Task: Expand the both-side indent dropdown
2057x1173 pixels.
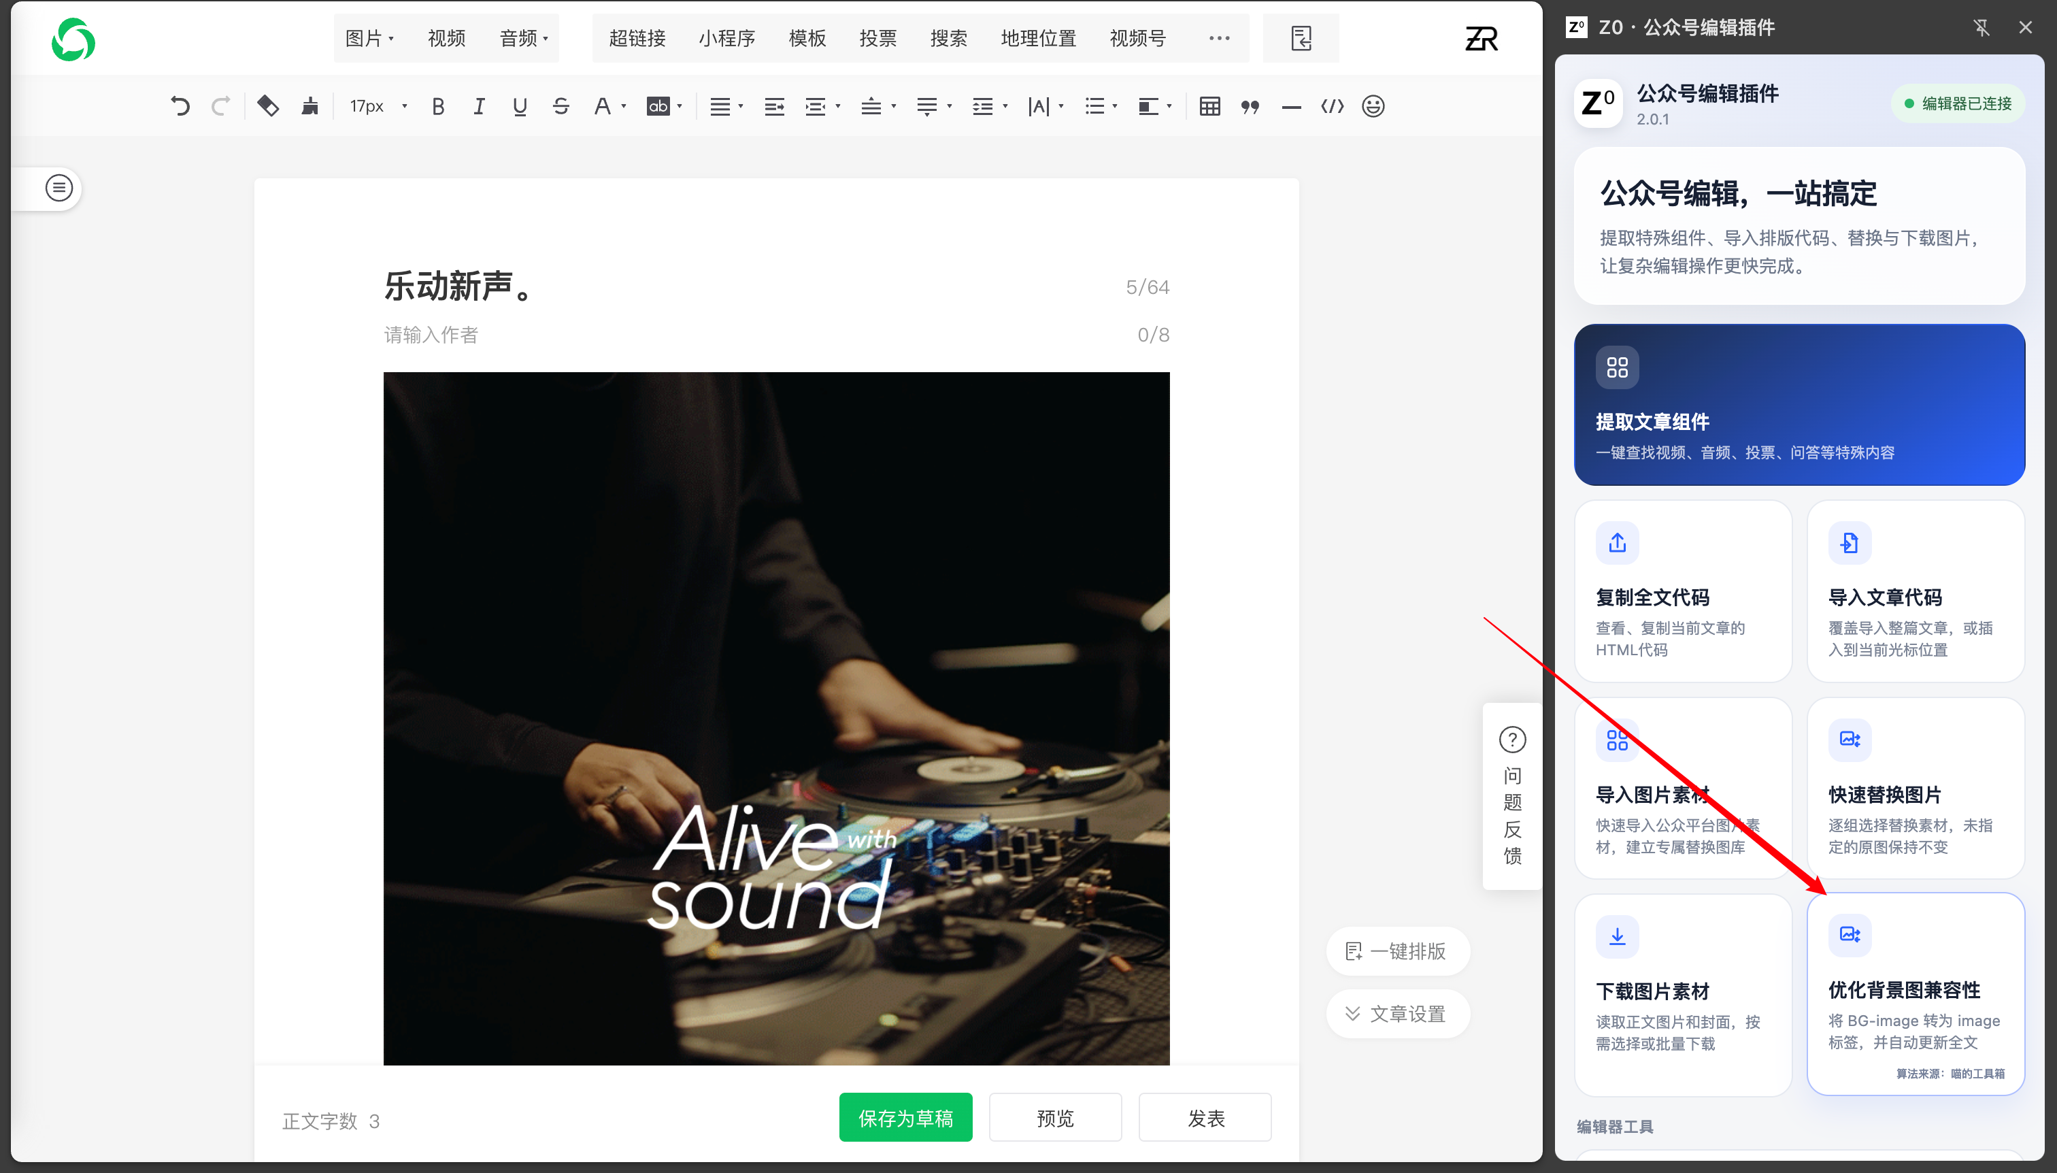Action: (837, 106)
